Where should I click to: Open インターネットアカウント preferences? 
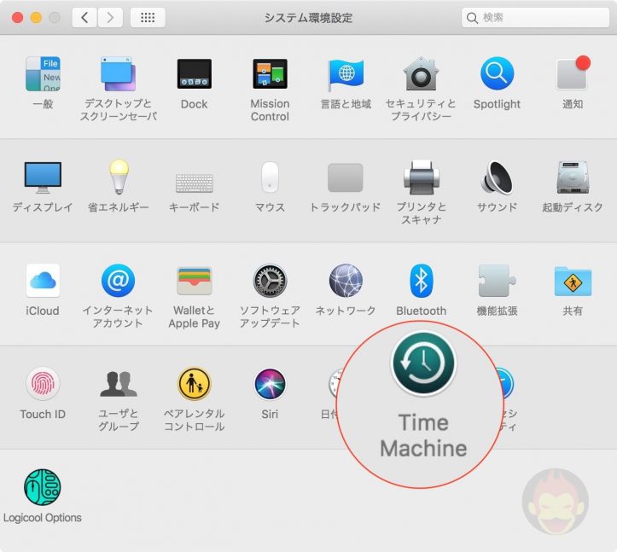coord(118,281)
